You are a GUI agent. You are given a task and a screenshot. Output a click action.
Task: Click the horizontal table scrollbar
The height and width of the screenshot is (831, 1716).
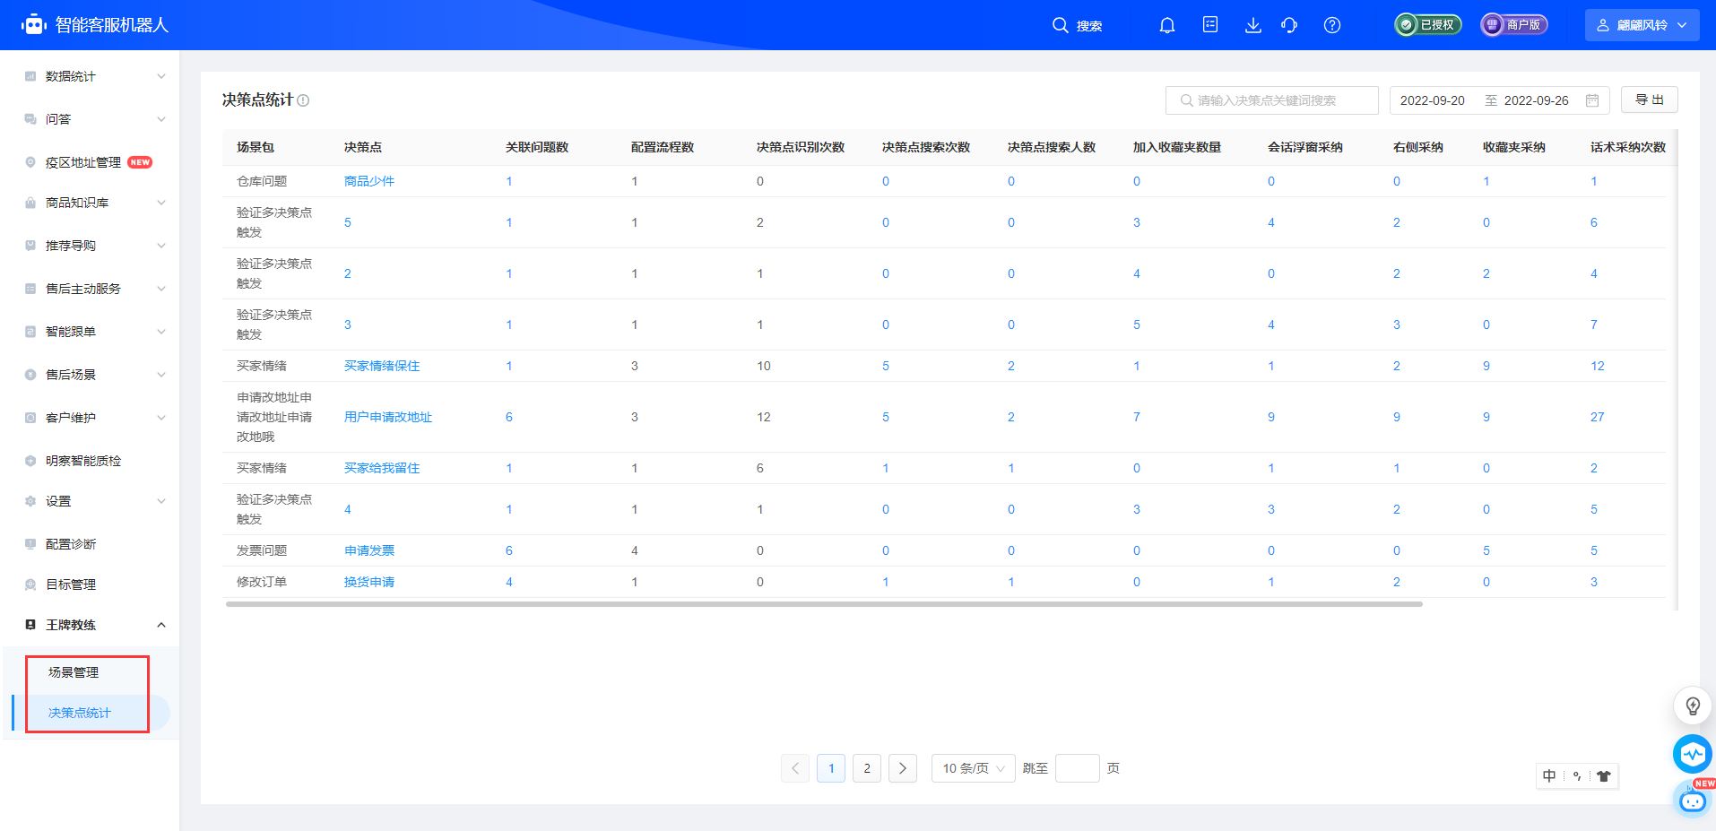[824, 604]
